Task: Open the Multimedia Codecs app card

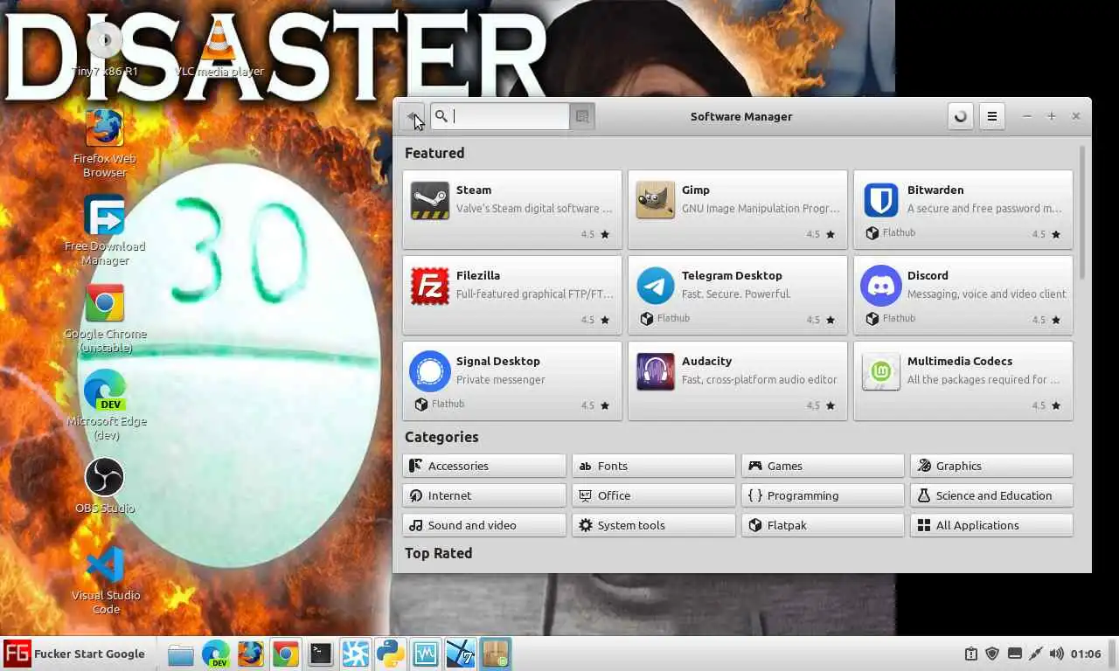Action: pos(963,381)
